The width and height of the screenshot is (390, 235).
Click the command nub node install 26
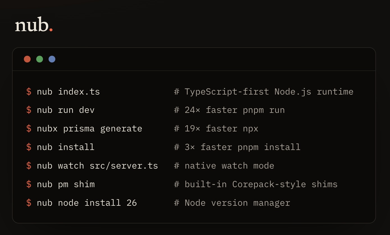(87, 203)
